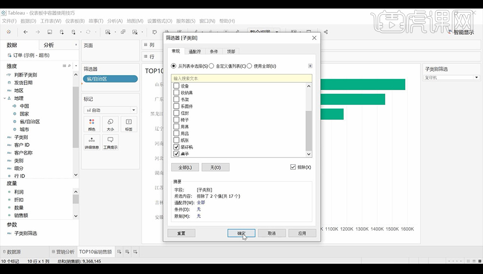This screenshot has width=483, height=274.
Task: Click the Label mark card
Action: pos(129,124)
